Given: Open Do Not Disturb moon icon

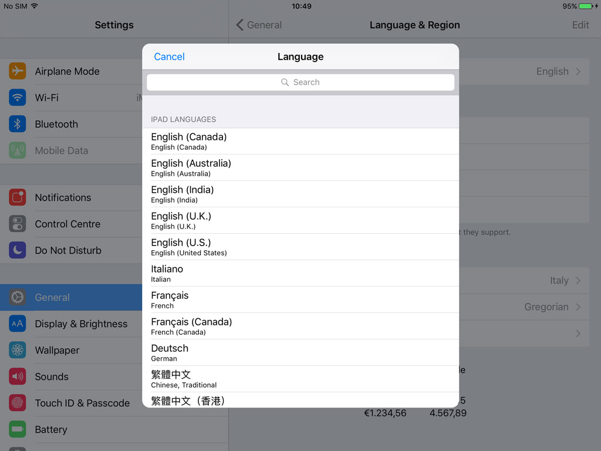Looking at the screenshot, I should (18, 250).
